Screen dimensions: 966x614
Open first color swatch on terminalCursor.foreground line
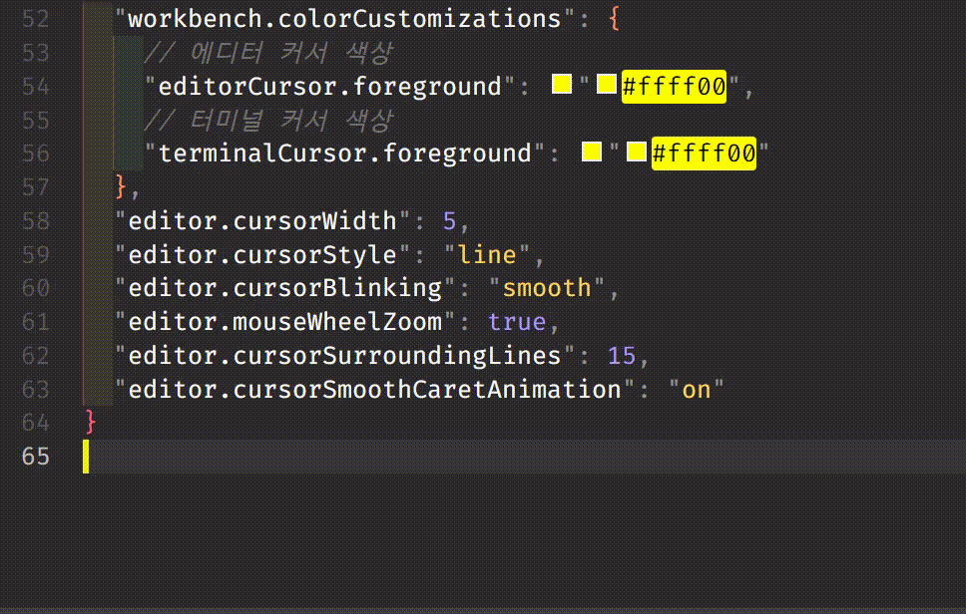[592, 152]
